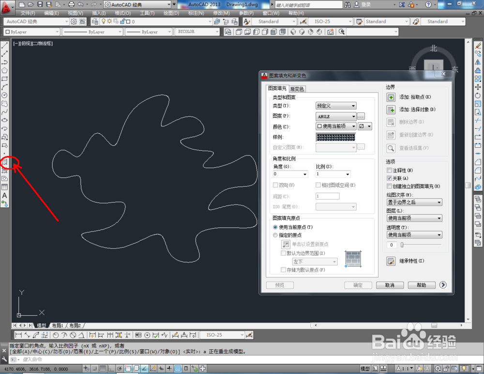Open AutoCAD Classic workspace dropdown in title bar
The height and width of the screenshot is (374, 484).
point(137,5)
